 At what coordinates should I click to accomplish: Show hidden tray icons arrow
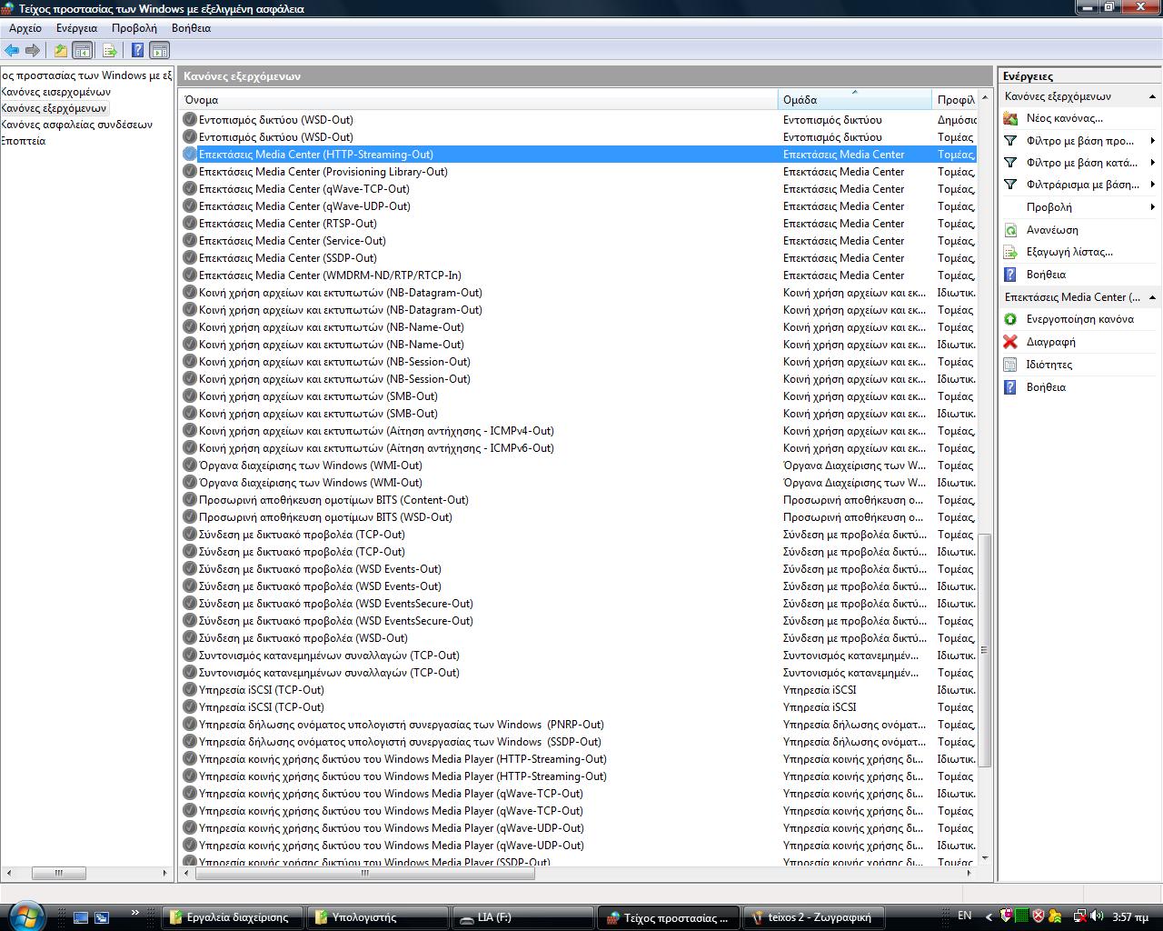coord(989,917)
